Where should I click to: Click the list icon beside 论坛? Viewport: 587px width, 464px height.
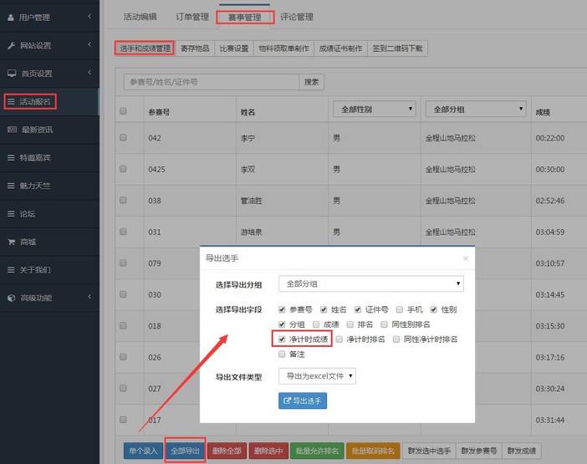point(11,214)
